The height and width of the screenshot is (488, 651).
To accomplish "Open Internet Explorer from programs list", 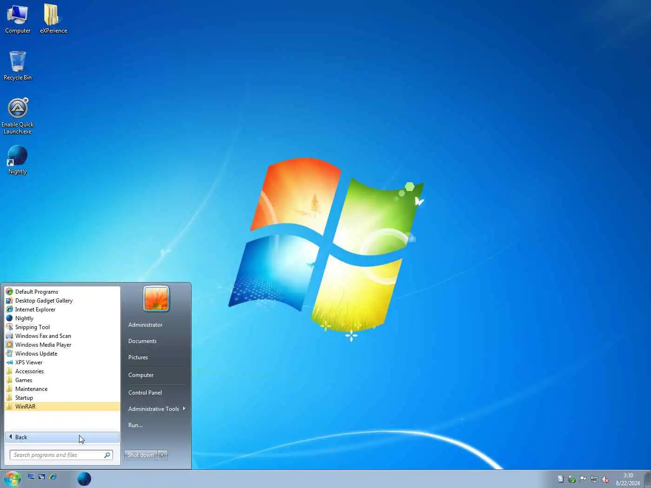I will pos(62,310).
